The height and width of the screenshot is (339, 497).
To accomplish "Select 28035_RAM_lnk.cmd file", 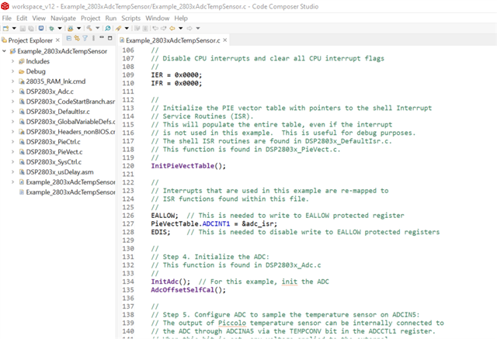I will tap(56, 81).
